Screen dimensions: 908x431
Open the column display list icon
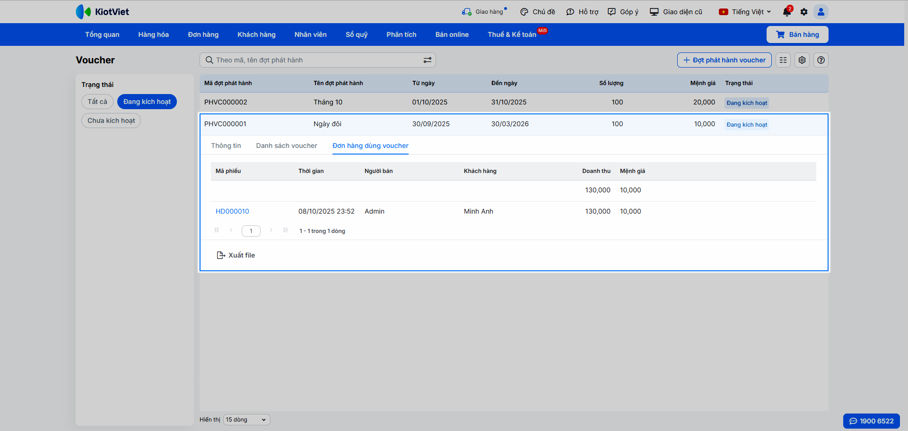pyautogui.click(x=783, y=60)
